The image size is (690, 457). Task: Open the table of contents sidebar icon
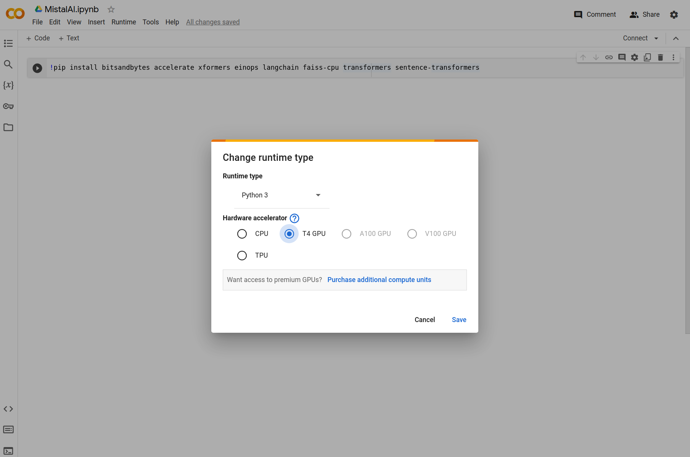pyautogui.click(x=8, y=43)
